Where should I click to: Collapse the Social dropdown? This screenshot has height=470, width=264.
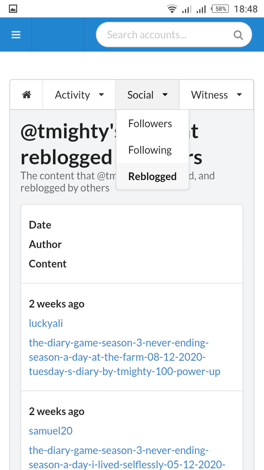tap(147, 95)
